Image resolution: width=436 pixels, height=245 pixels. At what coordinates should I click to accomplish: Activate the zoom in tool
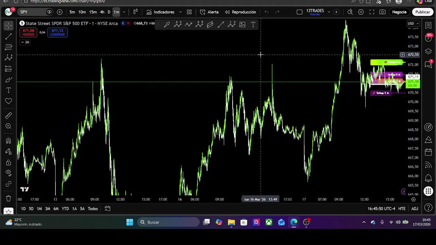(9, 126)
